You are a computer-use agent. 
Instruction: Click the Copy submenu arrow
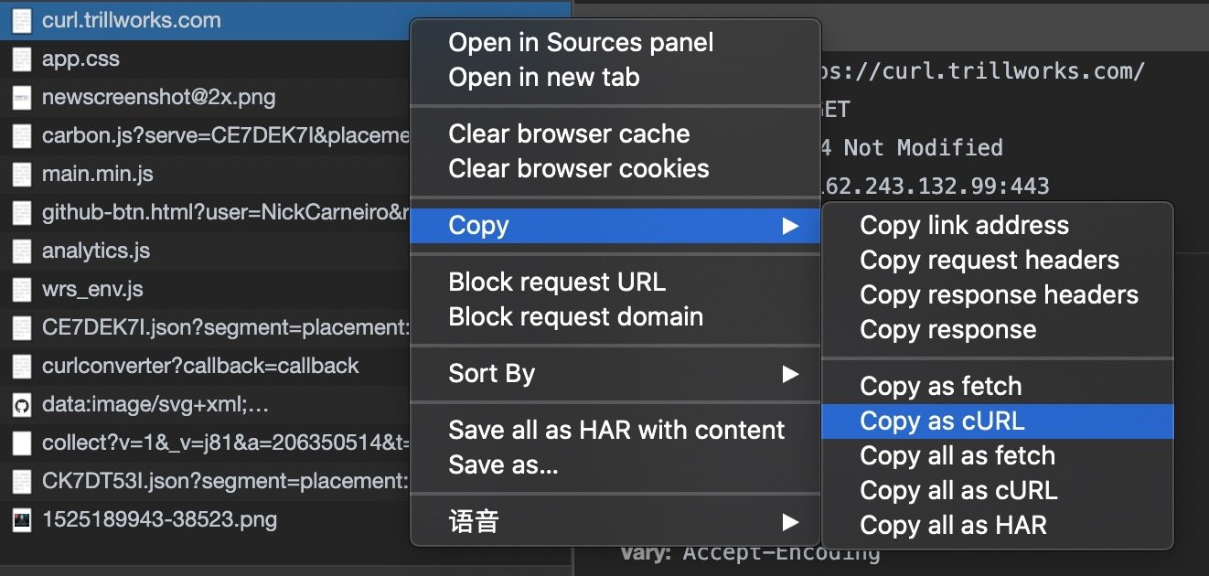pos(790,226)
